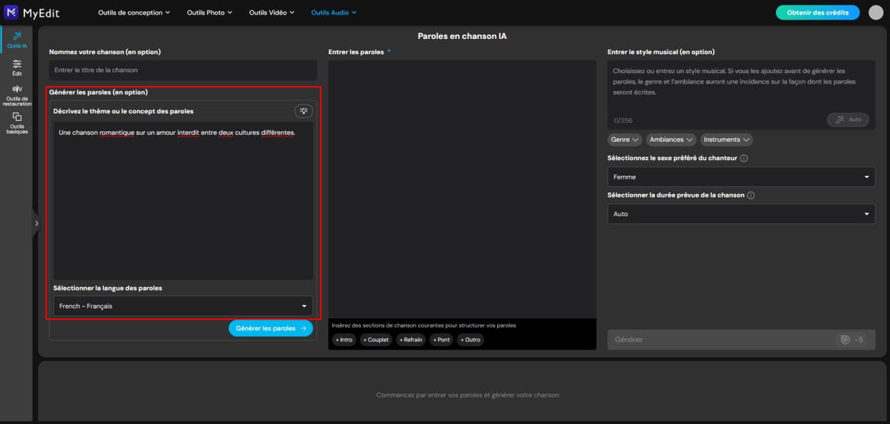Insert a Pont section tag
Viewport: 890px width, 424px height.
tap(442, 340)
